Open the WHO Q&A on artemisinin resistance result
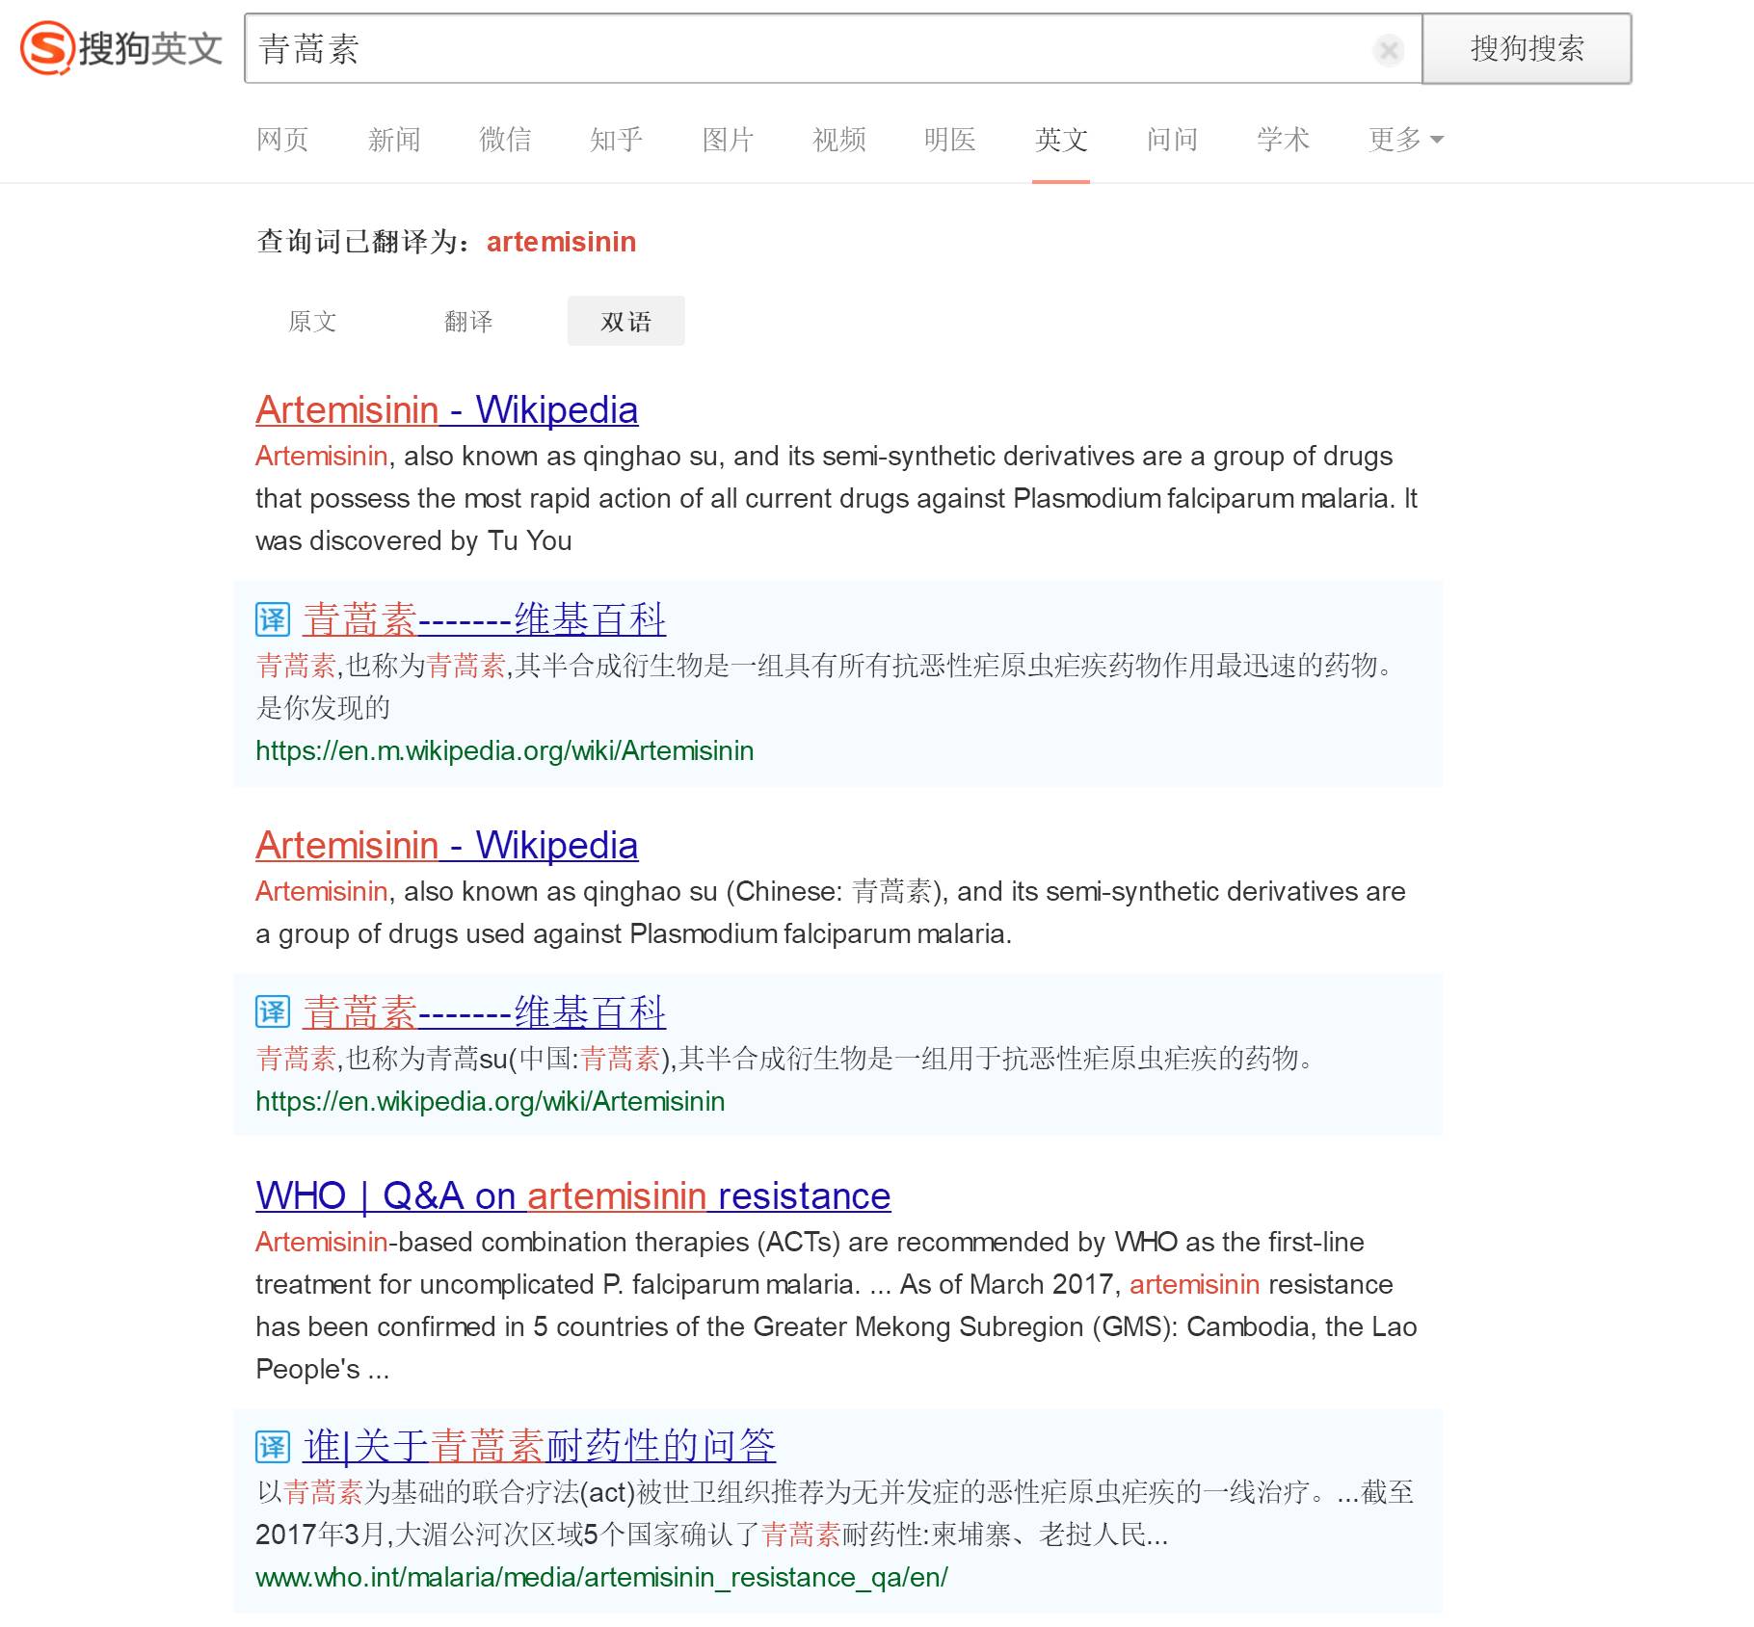The image size is (1754, 1627). click(x=571, y=1195)
